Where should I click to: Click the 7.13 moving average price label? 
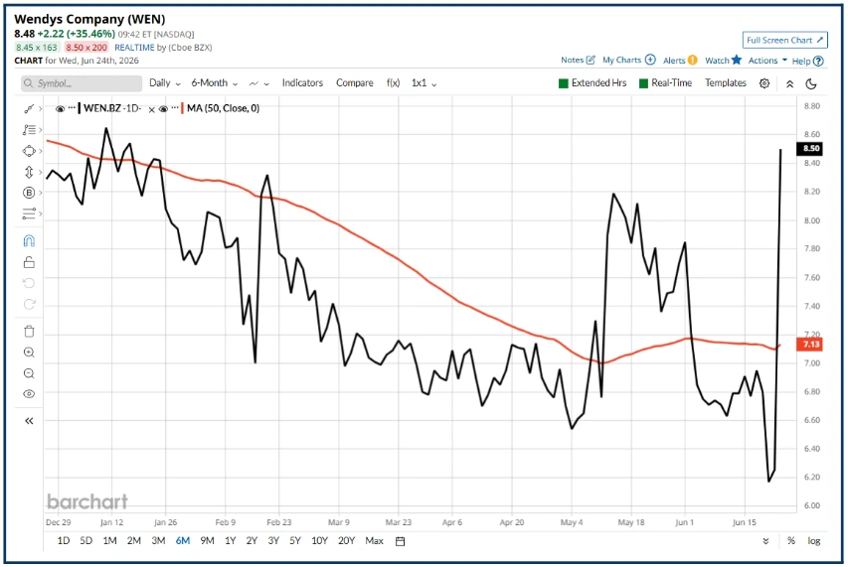810,345
